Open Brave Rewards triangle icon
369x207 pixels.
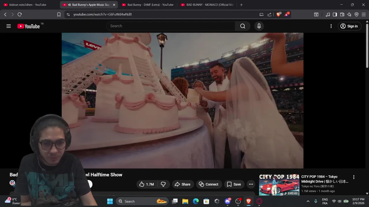[x=287, y=14]
